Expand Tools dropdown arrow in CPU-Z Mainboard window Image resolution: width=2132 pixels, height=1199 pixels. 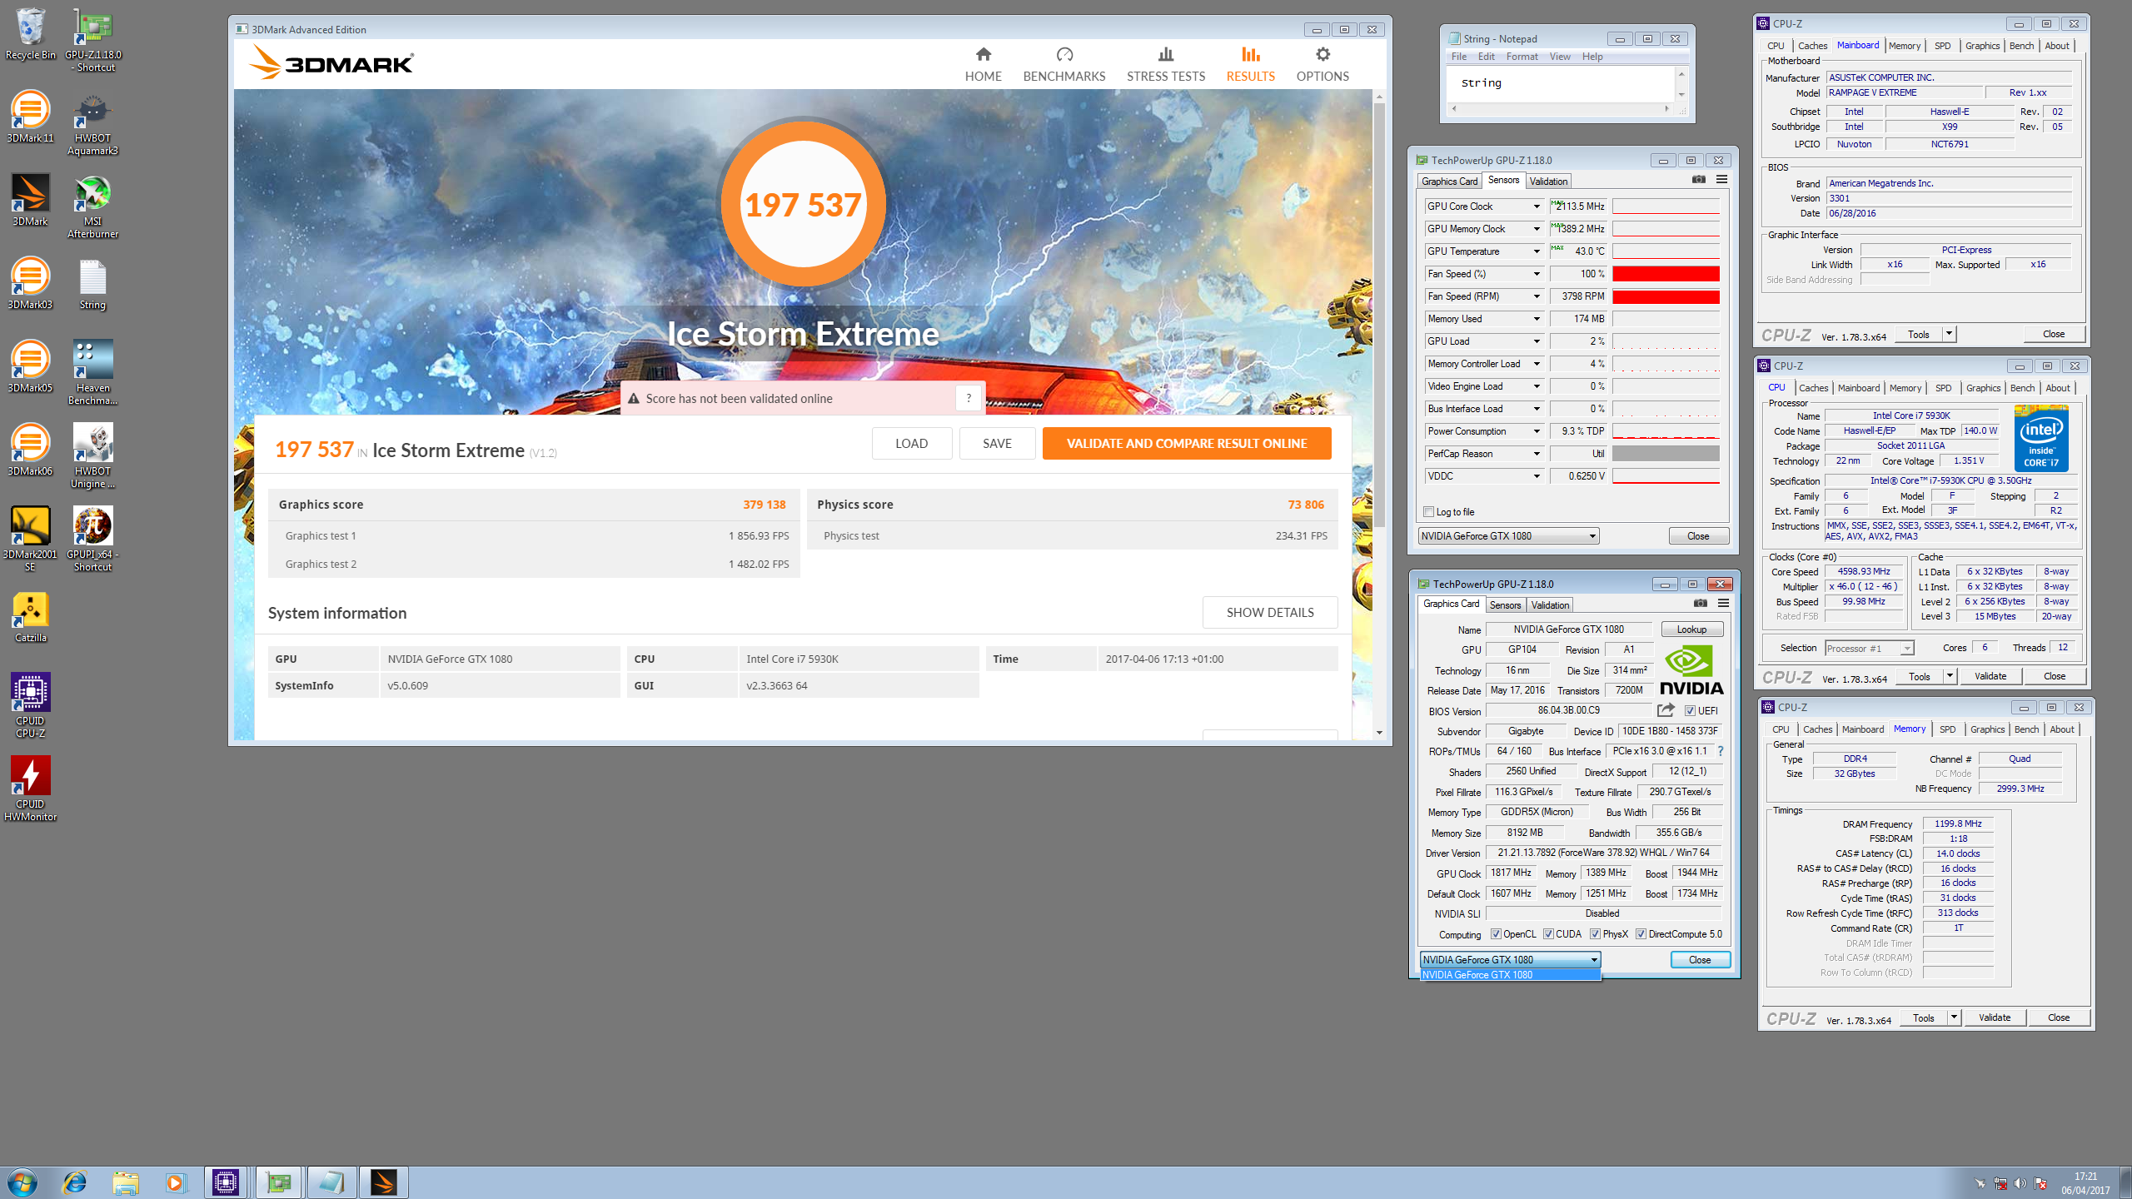(1949, 334)
